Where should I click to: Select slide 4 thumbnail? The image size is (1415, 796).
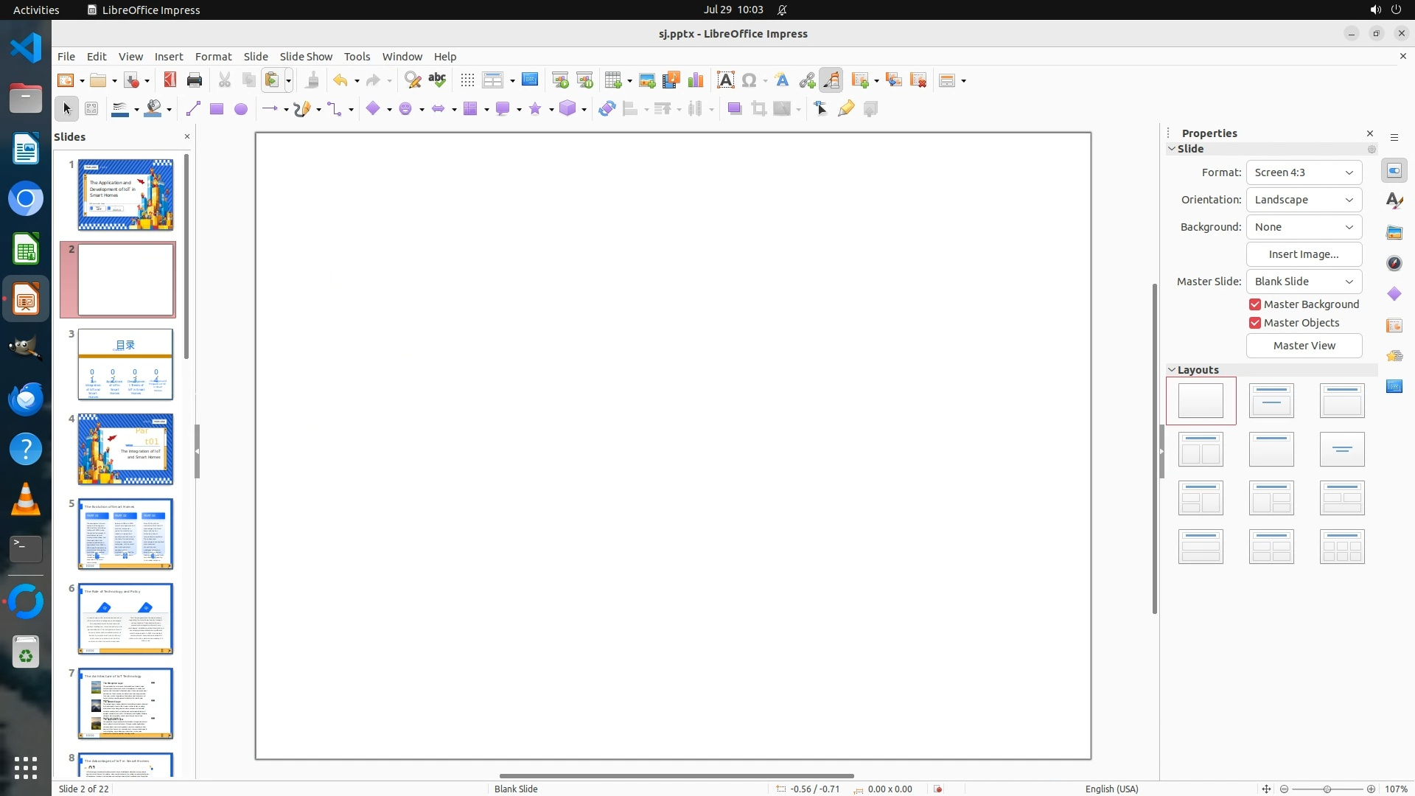pos(125,449)
